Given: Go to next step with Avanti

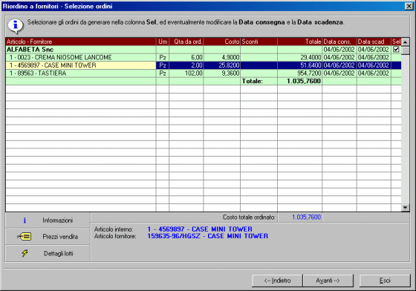Looking at the screenshot, I should click(328, 281).
